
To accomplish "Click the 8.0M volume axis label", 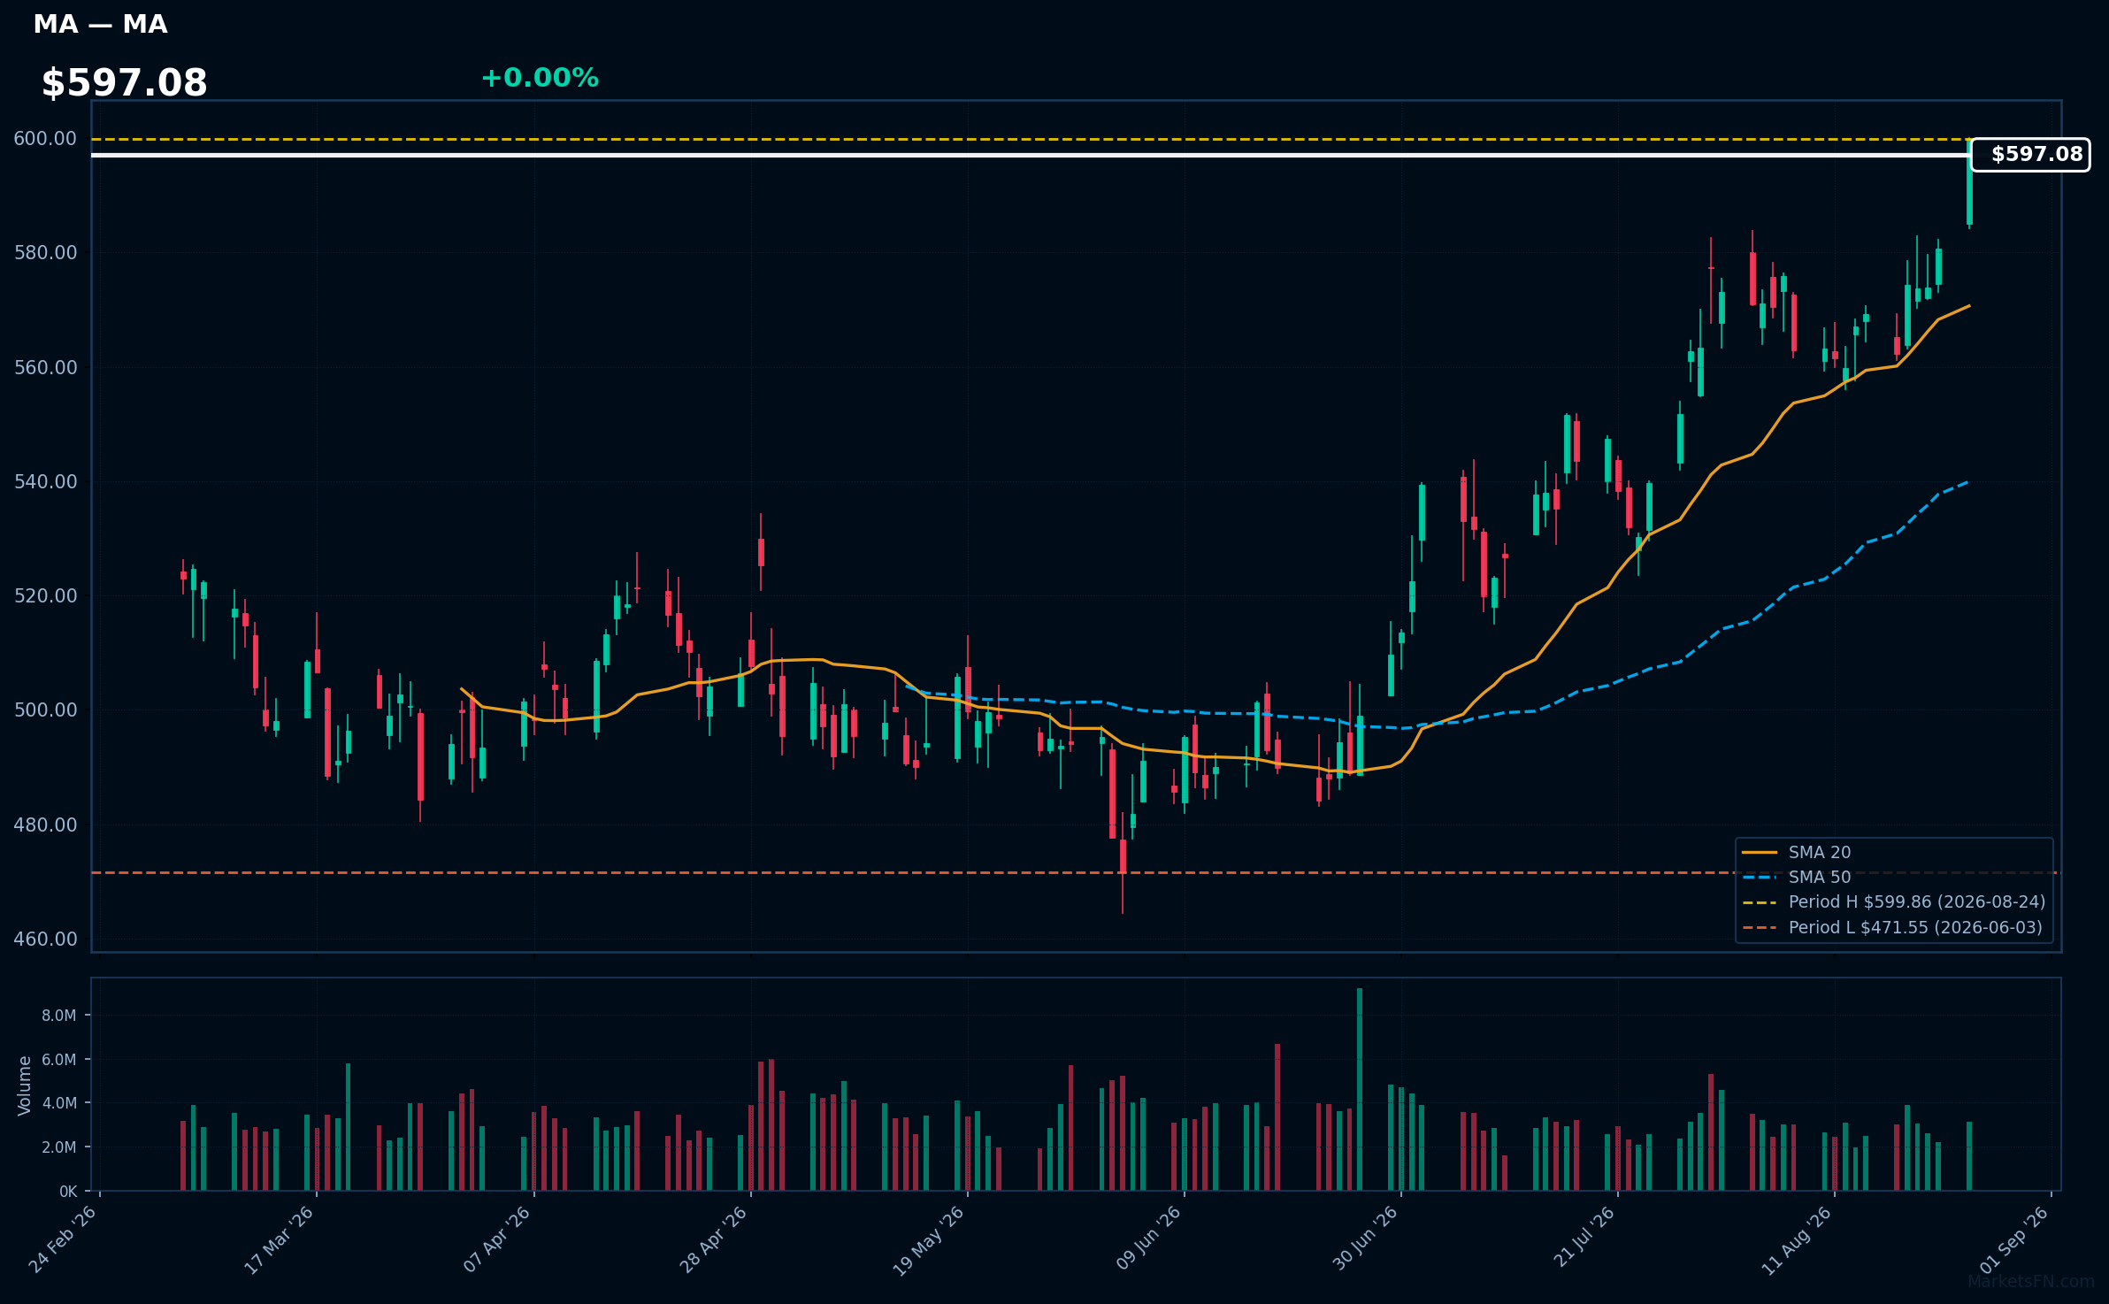I will [x=59, y=1015].
